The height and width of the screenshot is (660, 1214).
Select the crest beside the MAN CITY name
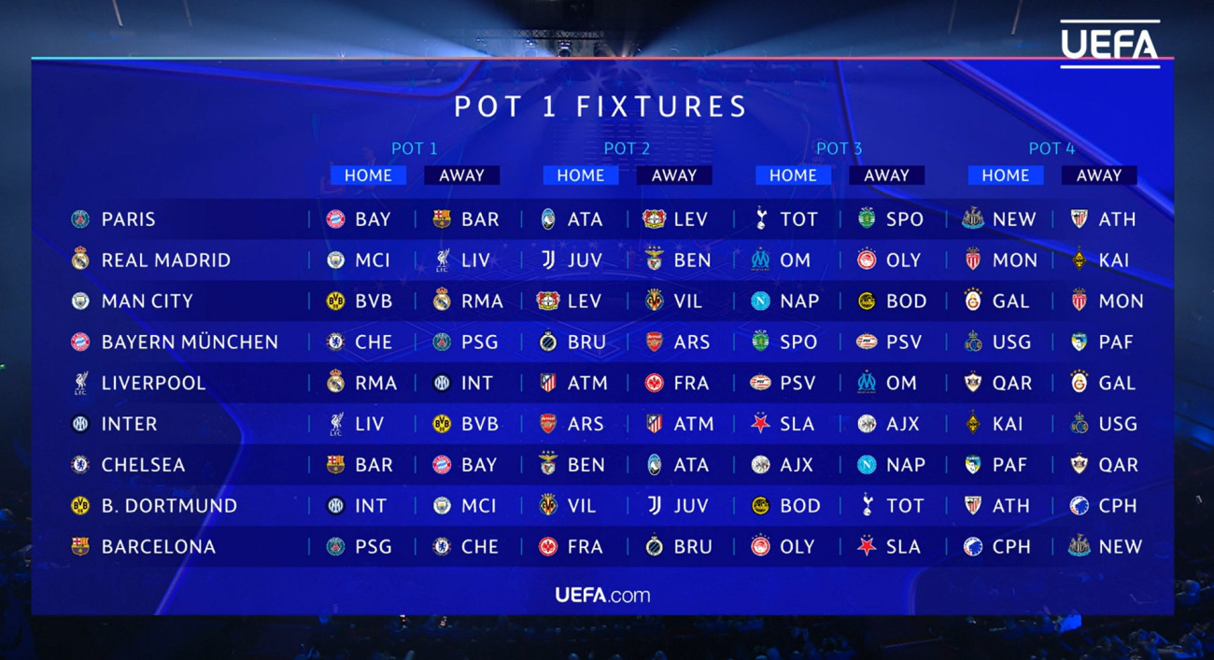[x=80, y=302]
